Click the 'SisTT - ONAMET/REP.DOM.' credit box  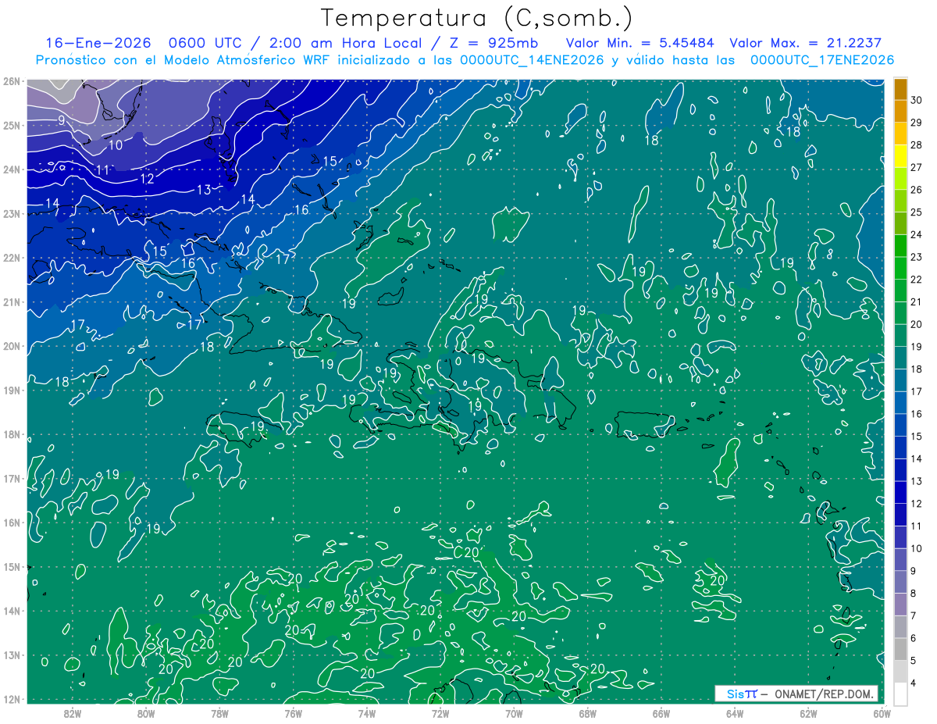tap(796, 694)
